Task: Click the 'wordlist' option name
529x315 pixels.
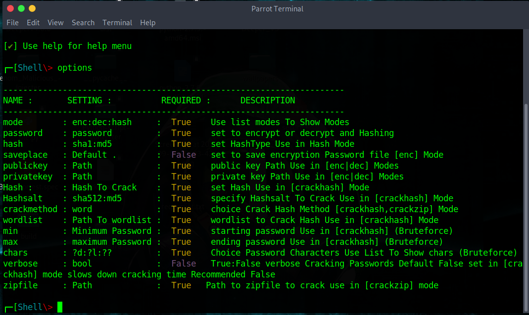Action: click(x=23, y=220)
